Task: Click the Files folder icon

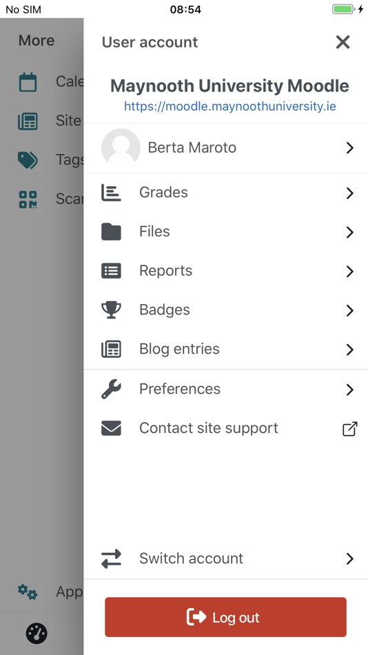Action: pos(111,232)
